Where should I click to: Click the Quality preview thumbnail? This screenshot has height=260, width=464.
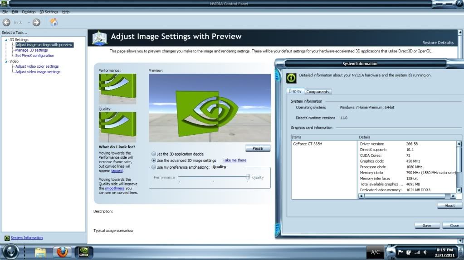pos(117,127)
